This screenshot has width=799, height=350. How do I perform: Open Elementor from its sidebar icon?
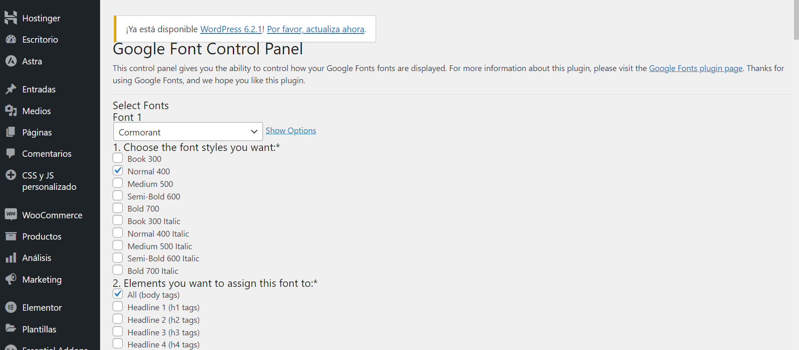11,307
